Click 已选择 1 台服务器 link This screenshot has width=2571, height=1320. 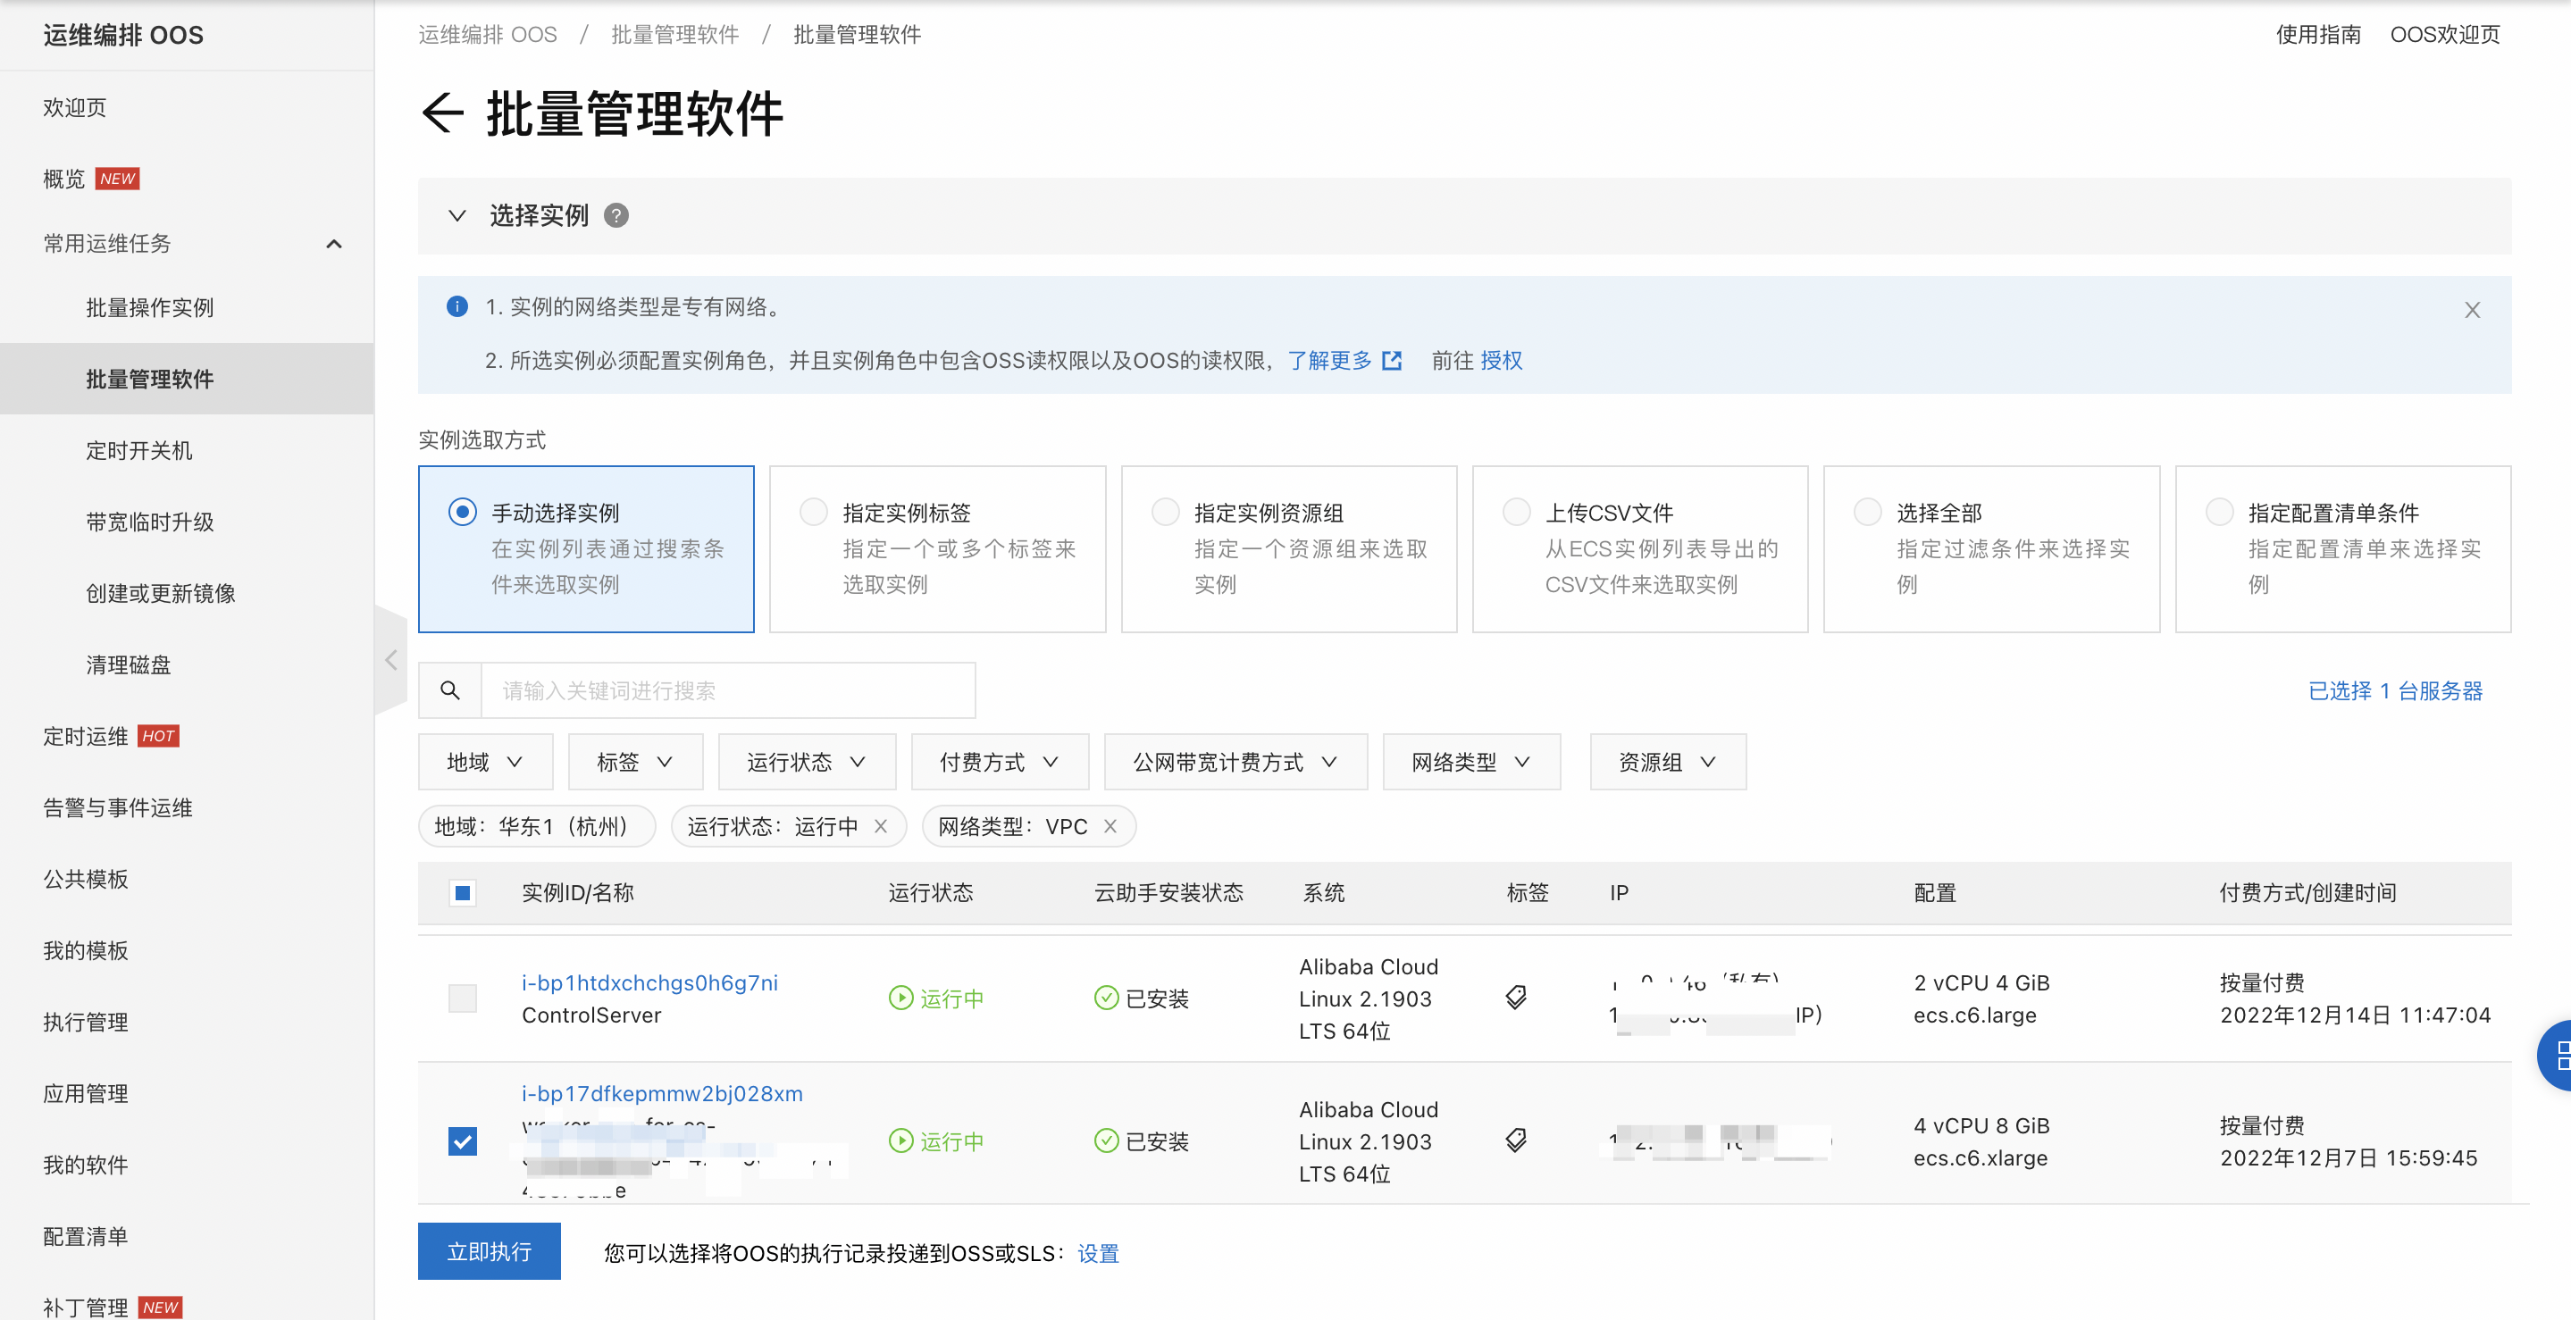(x=2395, y=690)
